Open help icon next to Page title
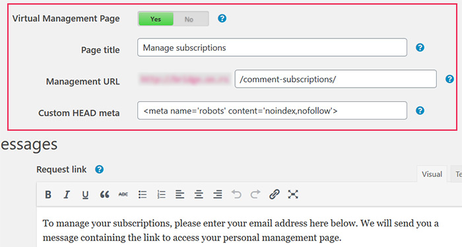This screenshot has width=462, height=247. (x=420, y=48)
